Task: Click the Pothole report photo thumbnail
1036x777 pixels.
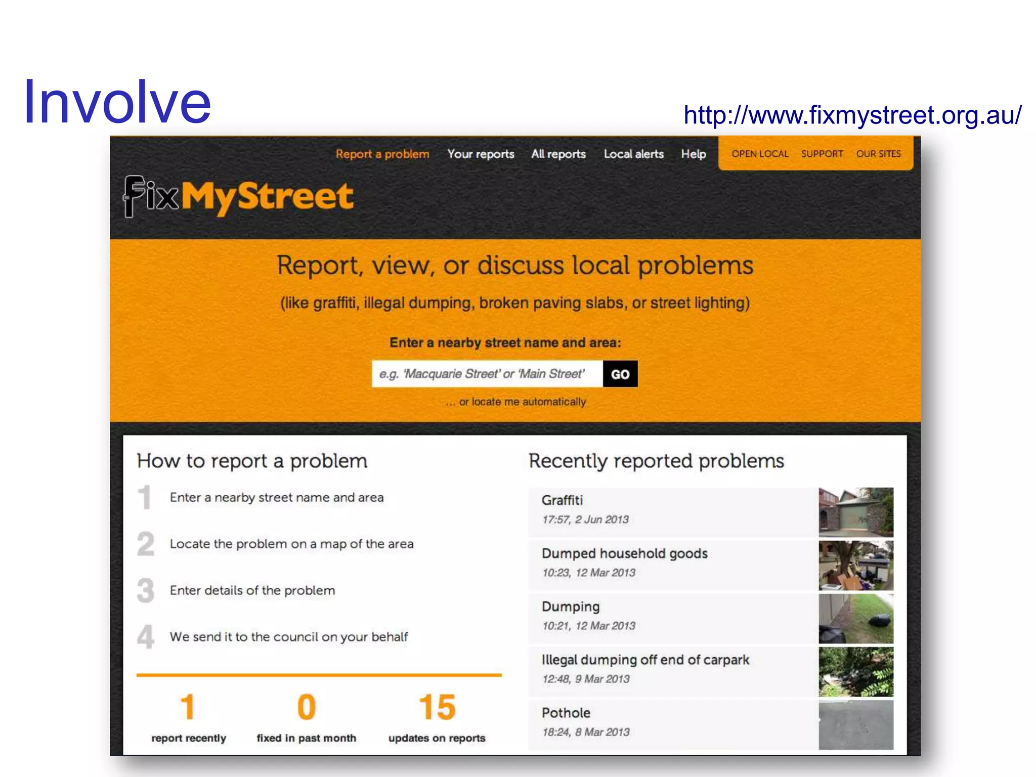Action: point(856,724)
